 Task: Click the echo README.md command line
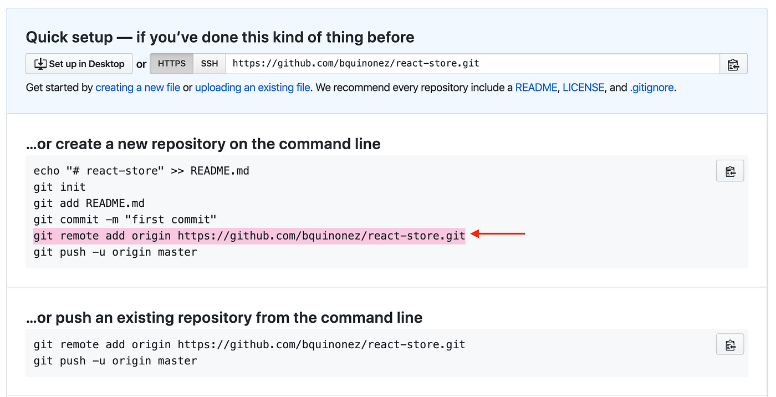click(140, 170)
